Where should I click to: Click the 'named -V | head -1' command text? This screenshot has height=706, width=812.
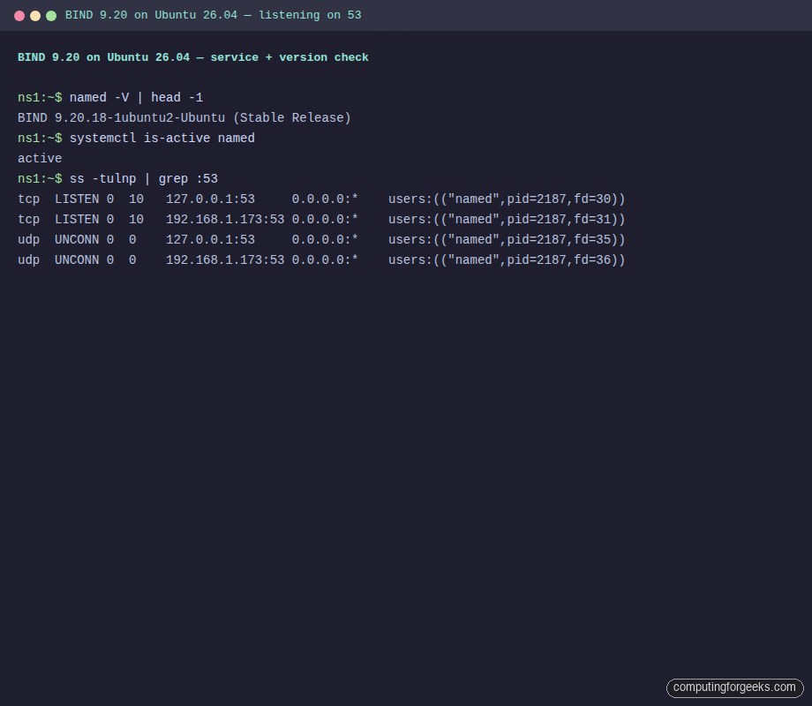tap(137, 97)
